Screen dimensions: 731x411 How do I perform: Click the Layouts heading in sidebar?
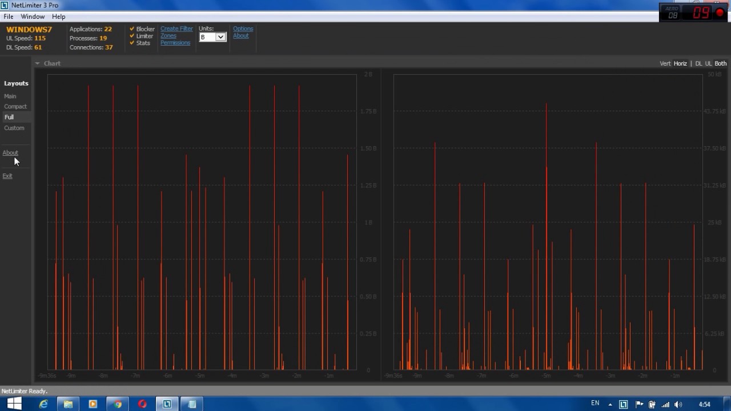(16, 83)
